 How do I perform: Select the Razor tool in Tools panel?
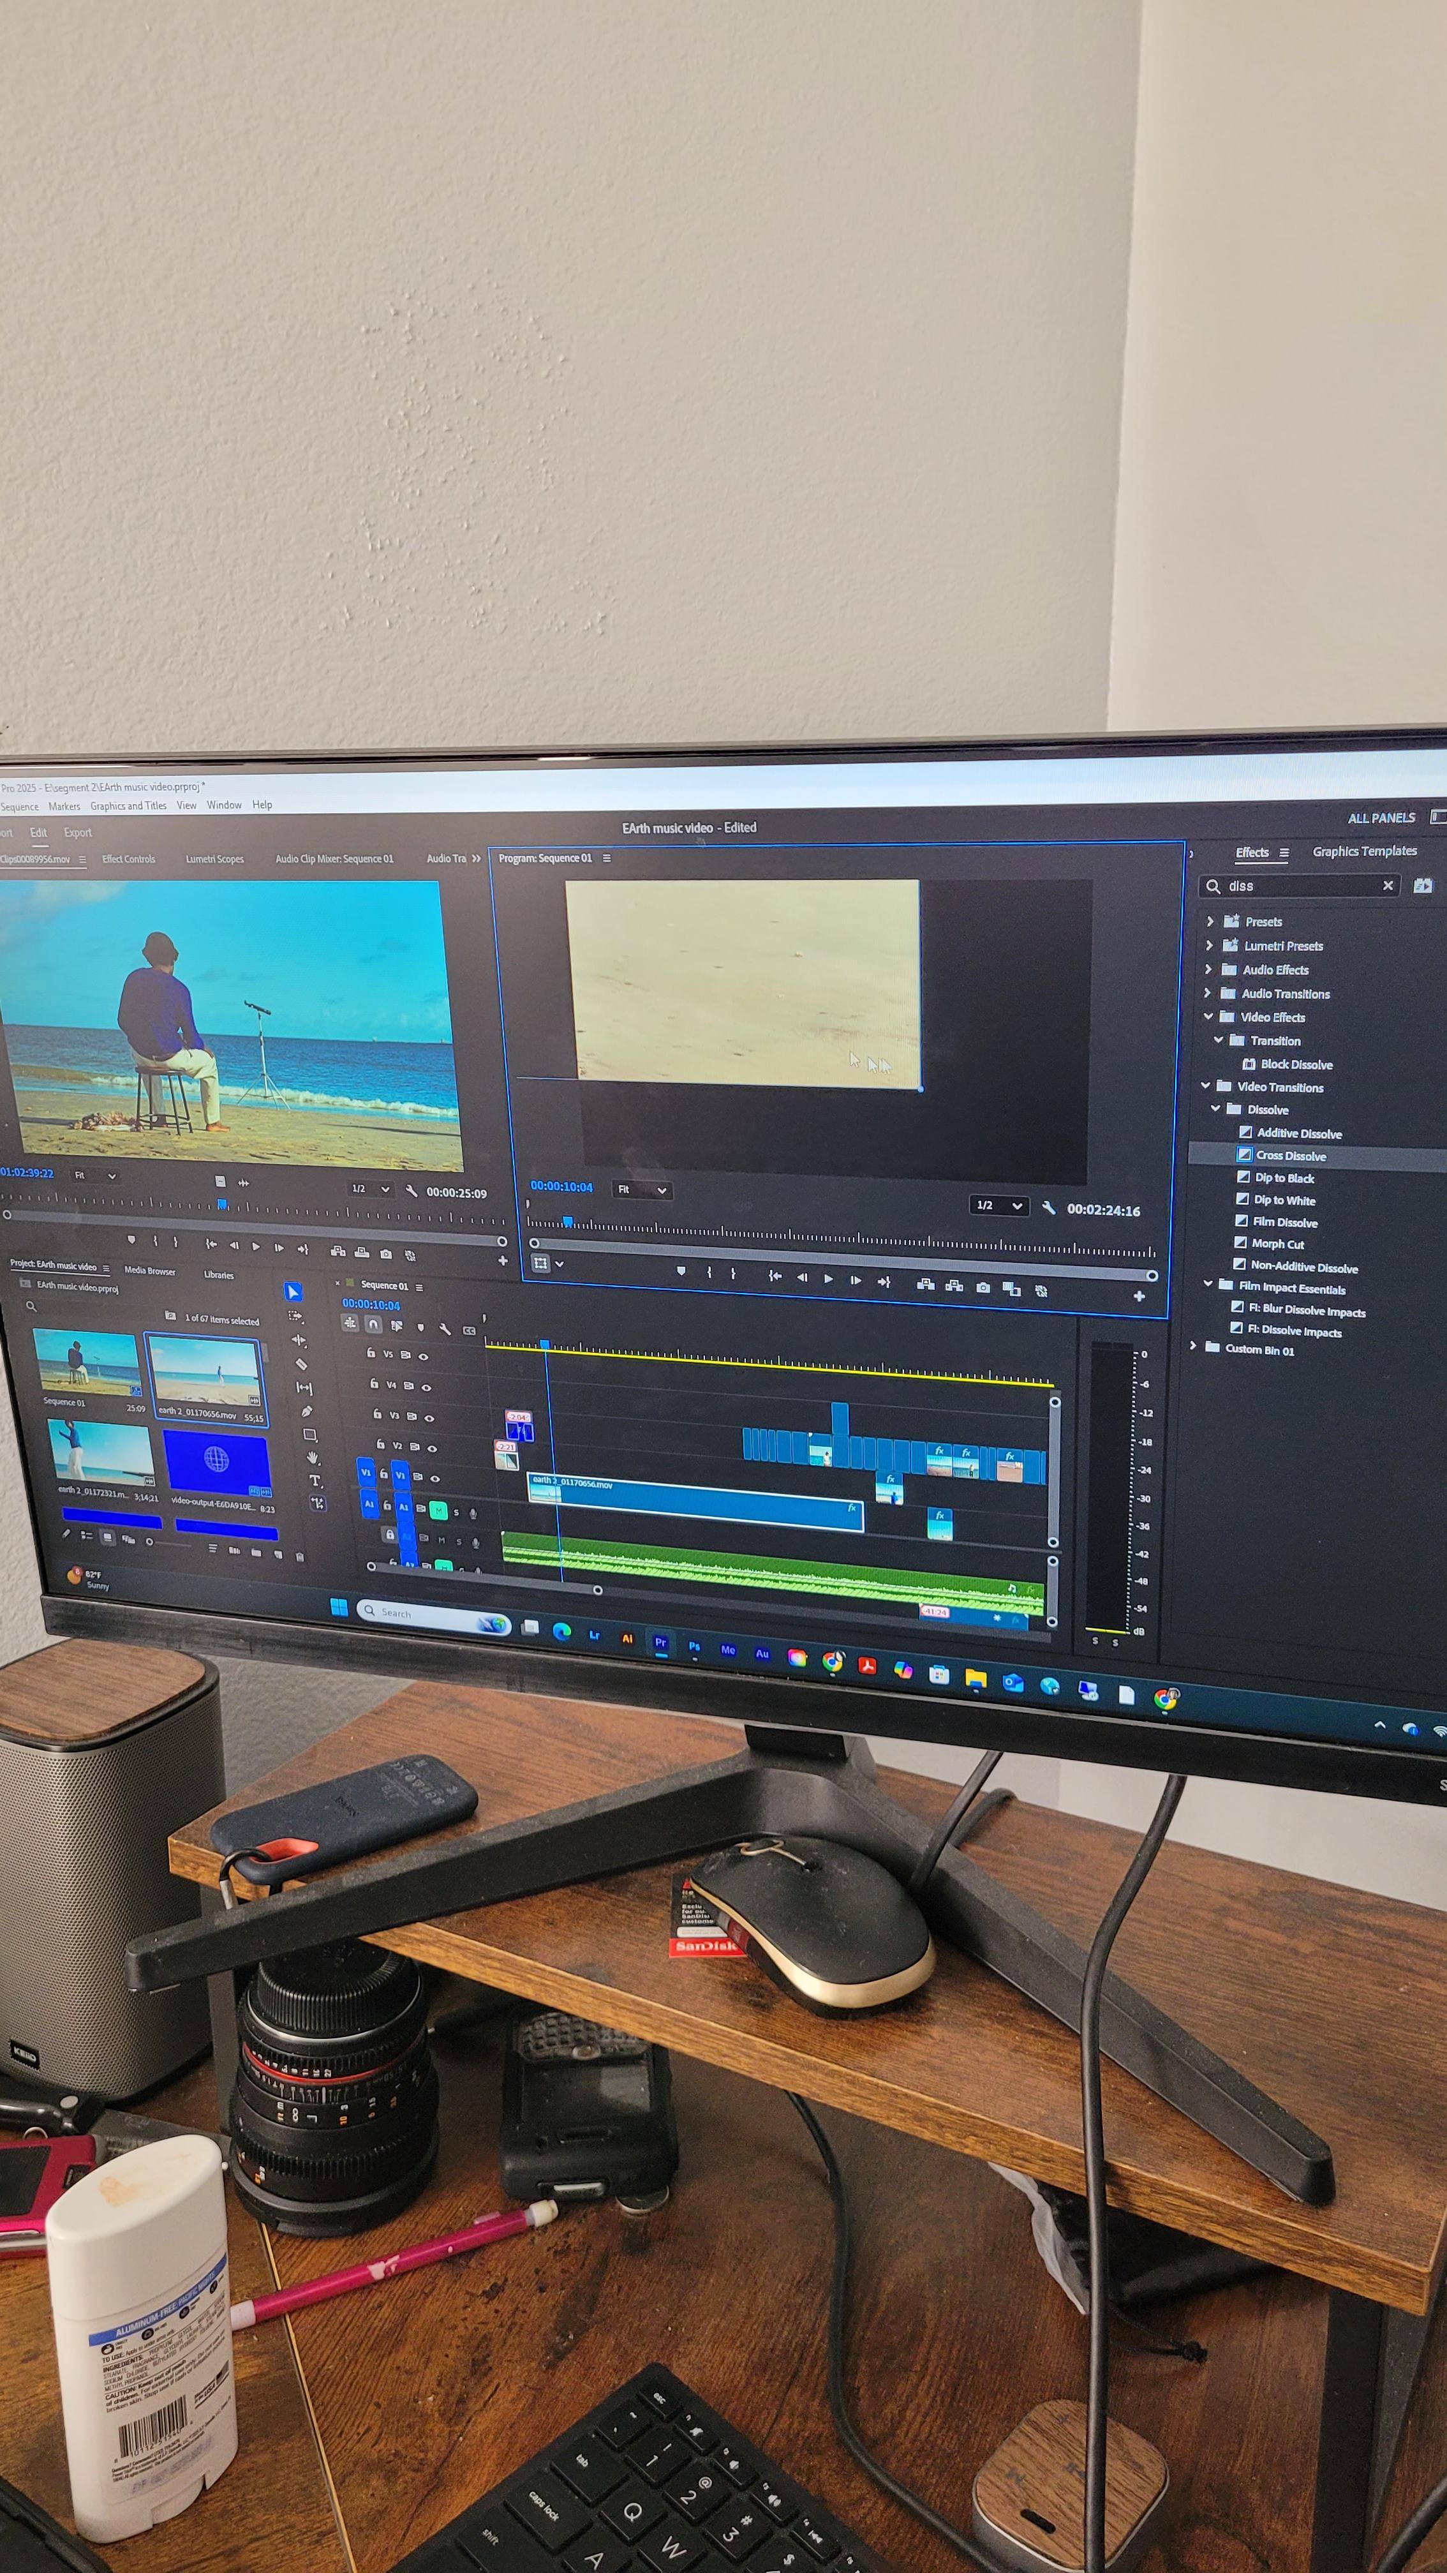302,1364
